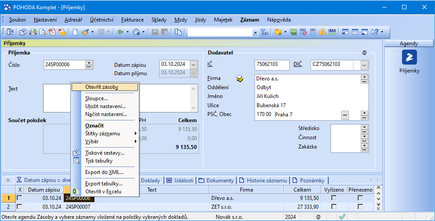Screen dimensions: 435x221
Task: Toggle Vyřízeno checkbox for ZET s.r.o.
Action: click(334, 207)
